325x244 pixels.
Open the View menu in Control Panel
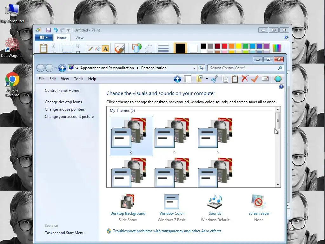[65, 79]
